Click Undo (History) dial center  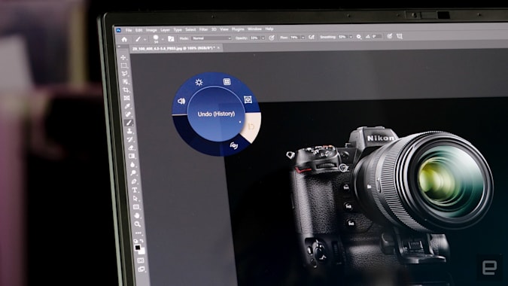(216, 114)
